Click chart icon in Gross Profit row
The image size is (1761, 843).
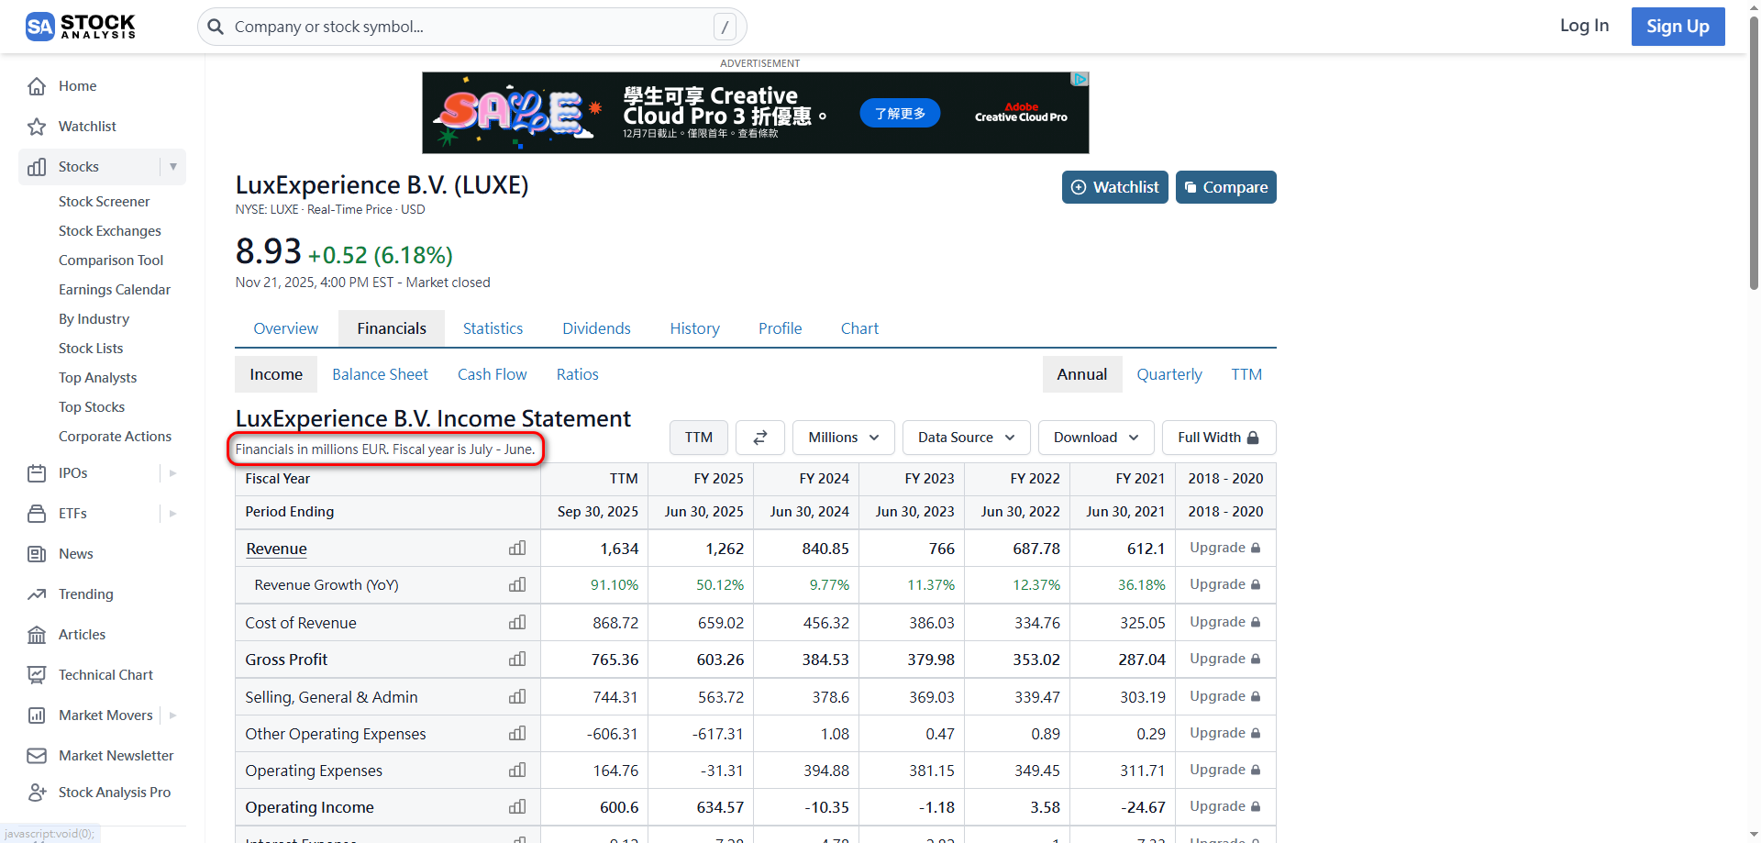pyautogui.click(x=517, y=660)
